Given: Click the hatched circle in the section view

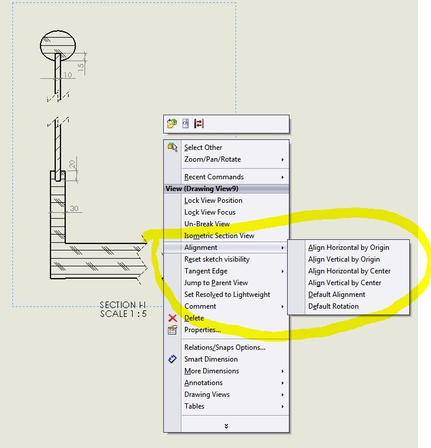Looking at the screenshot, I should coord(58,45).
